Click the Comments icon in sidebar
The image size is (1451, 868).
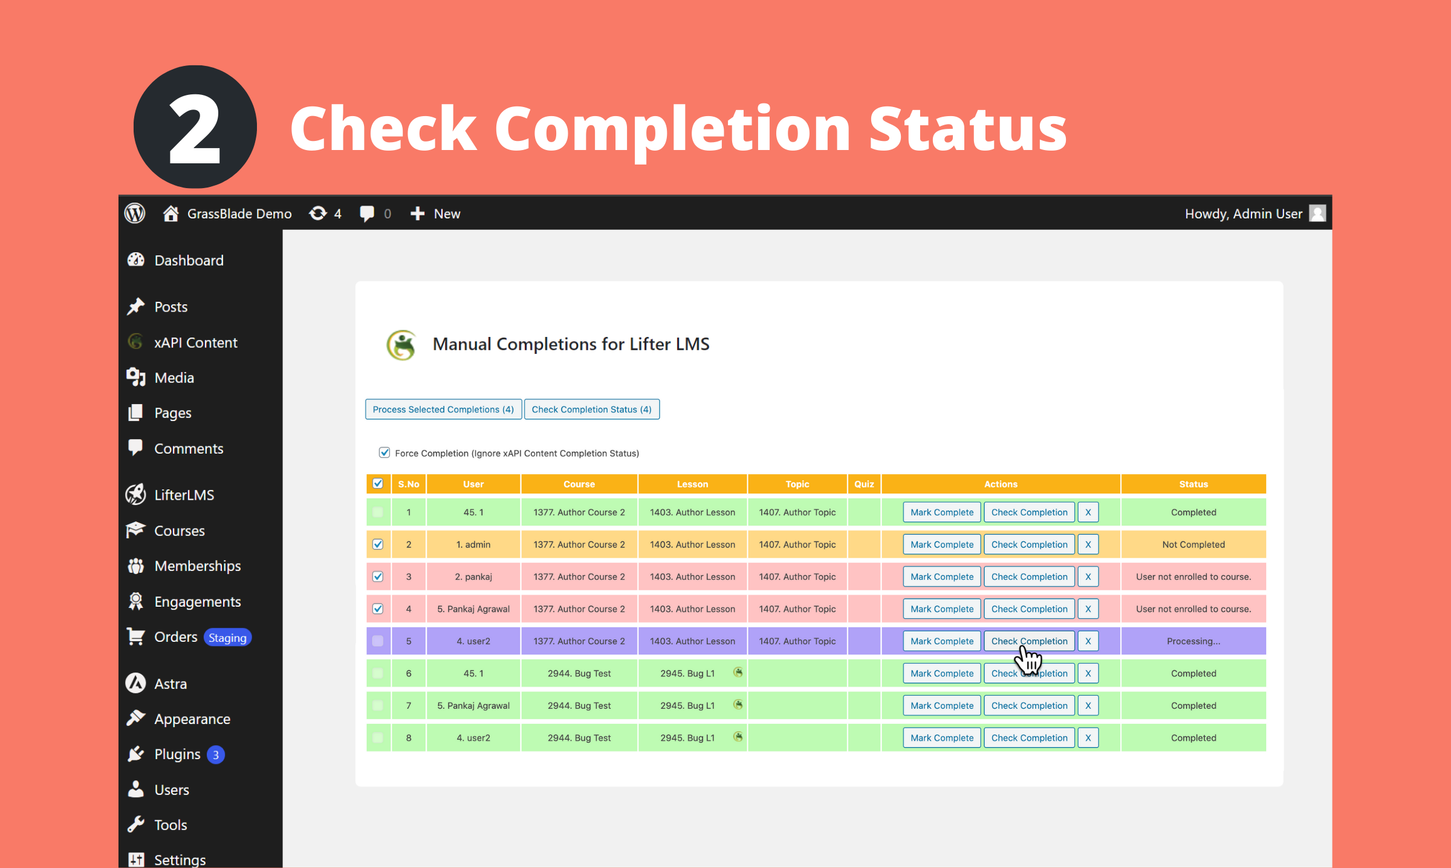[x=136, y=448]
